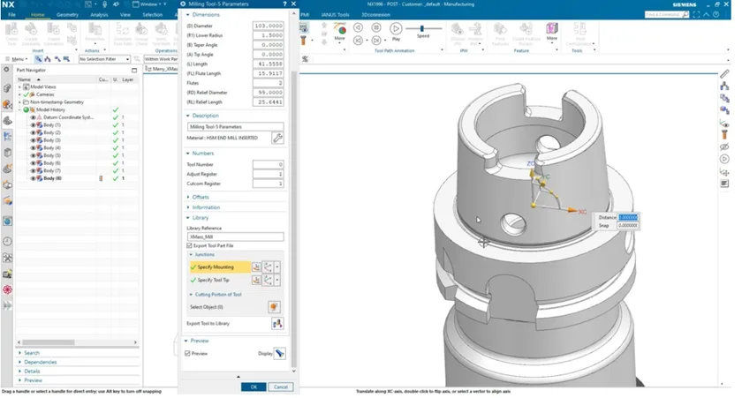Screen dimensions: 742x398
Task: Collapse the Description section
Action: click(x=188, y=116)
